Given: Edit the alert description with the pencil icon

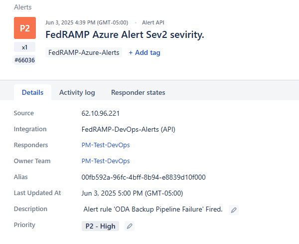Looking at the screenshot, I should (234, 210).
